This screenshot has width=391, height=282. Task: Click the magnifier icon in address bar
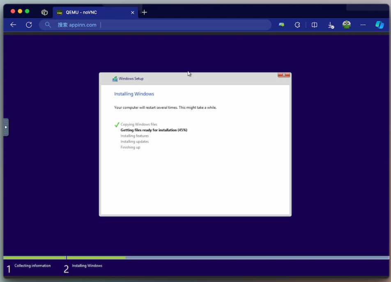(x=48, y=25)
